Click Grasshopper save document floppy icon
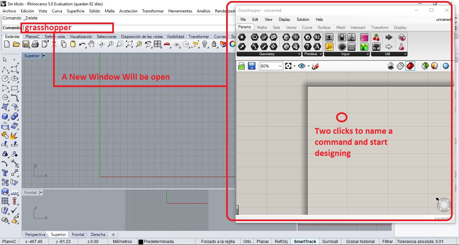 coord(252,66)
